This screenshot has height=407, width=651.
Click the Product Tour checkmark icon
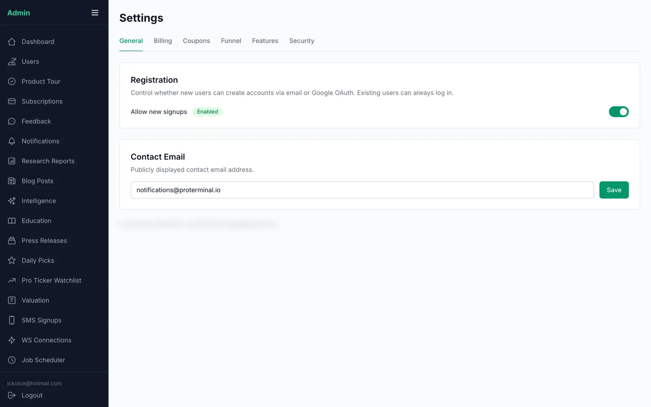12,81
